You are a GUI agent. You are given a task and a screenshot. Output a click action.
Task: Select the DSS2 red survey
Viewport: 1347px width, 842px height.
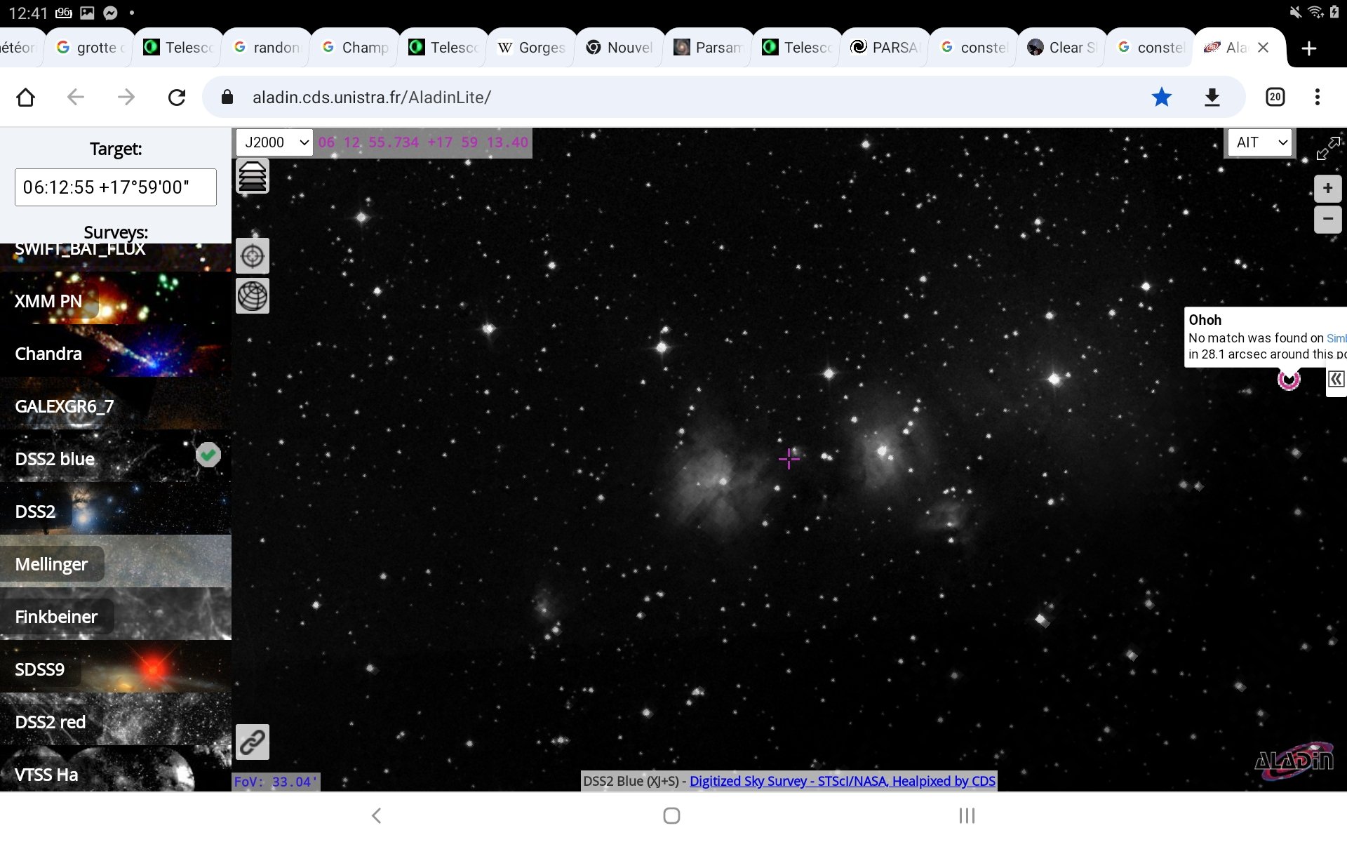click(116, 719)
